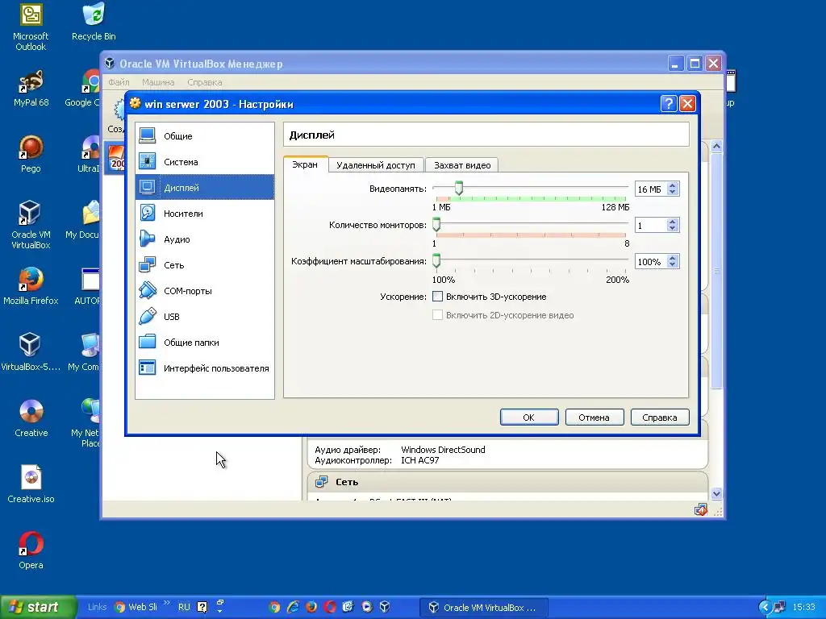Click the taskbar clock showing 15:33
The image size is (826, 619).
804,608
